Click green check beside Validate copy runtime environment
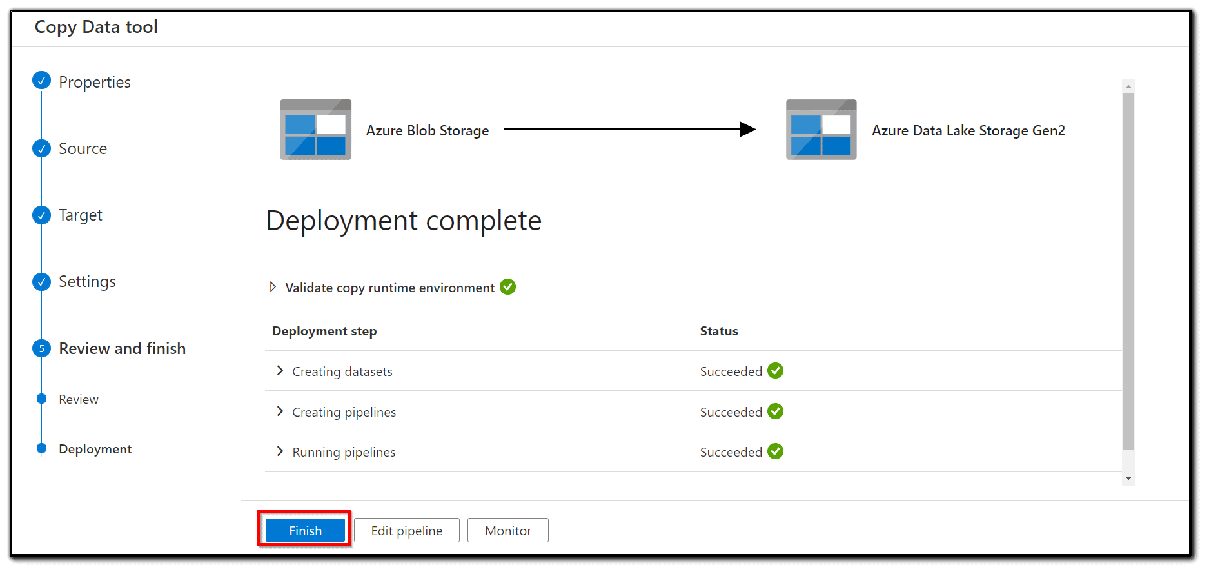Image resolution: width=1209 pixels, height=574 pixels. 508,287
